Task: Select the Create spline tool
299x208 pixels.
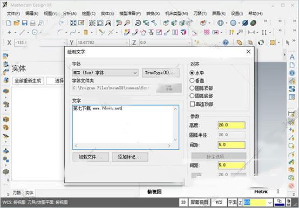Action: click(73, 32)
